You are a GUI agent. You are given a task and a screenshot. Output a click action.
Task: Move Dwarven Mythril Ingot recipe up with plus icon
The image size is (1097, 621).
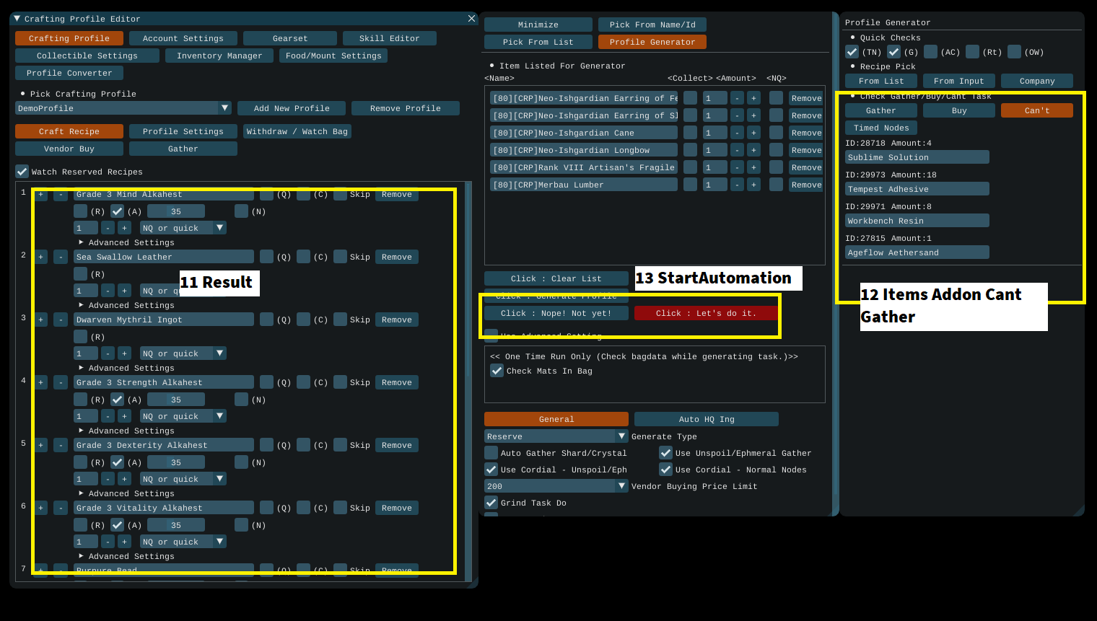[41, 320]
